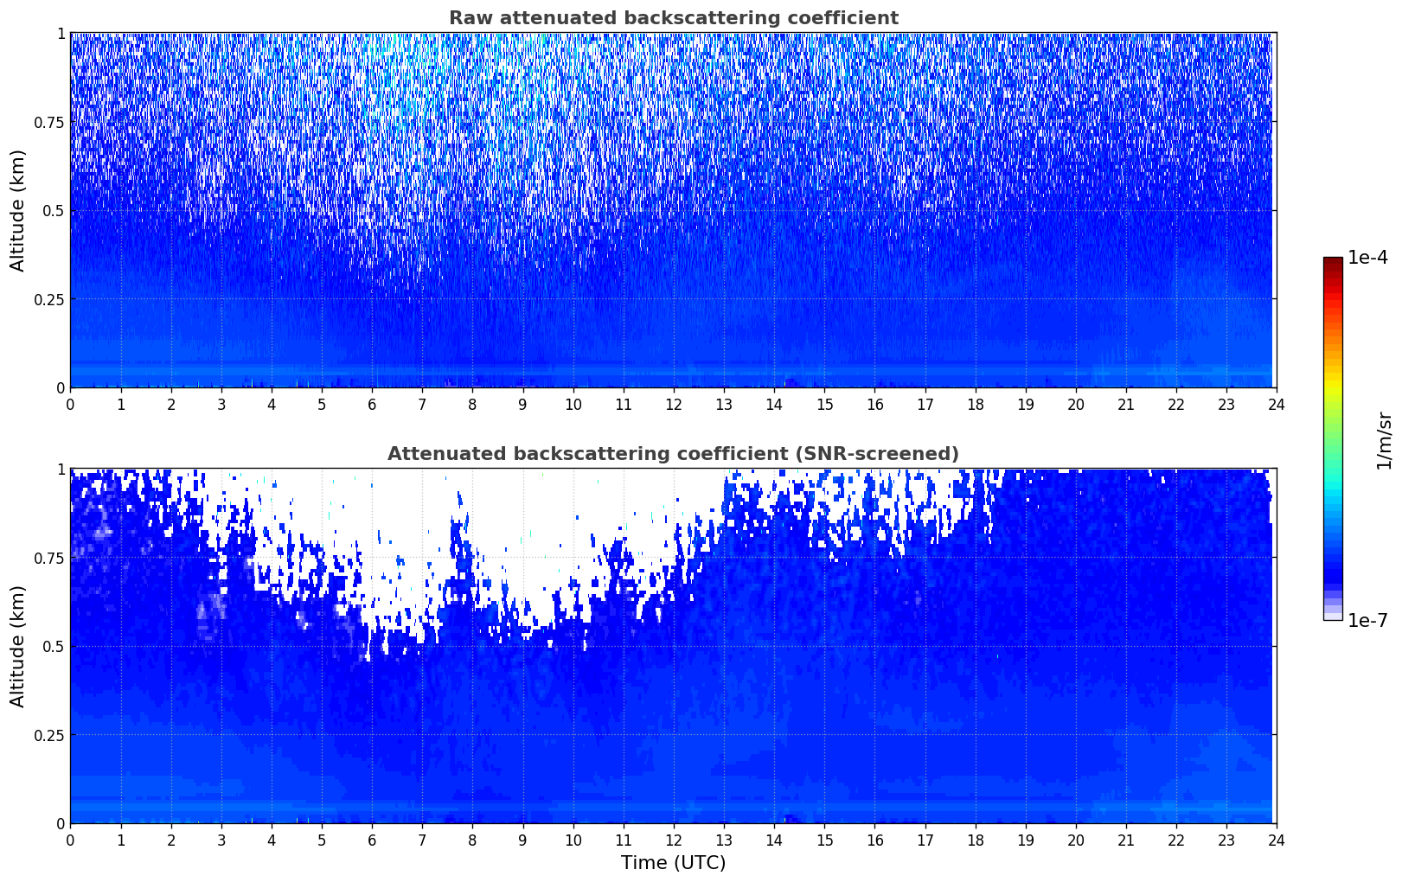Click the "12" hour tick under the raw plot
Image resolution: width=1402 pixels, height=882 pixels.
coord(673,404)
